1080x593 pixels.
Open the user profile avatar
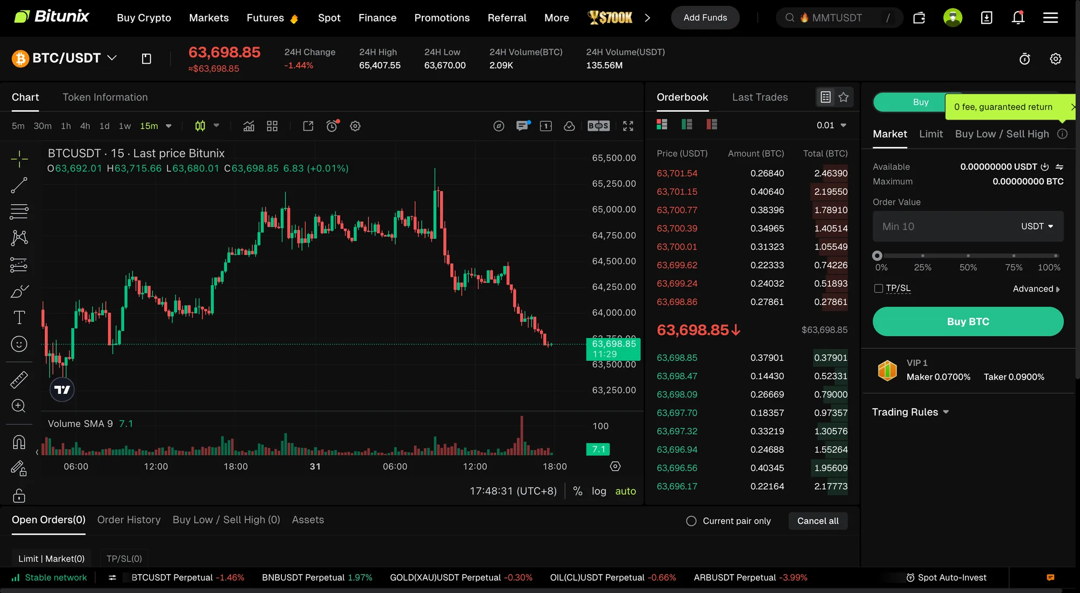point(953,17)
